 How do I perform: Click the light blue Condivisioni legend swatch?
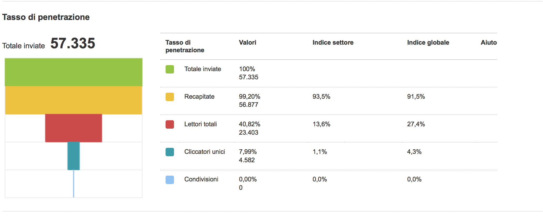[x=170, y=180]
